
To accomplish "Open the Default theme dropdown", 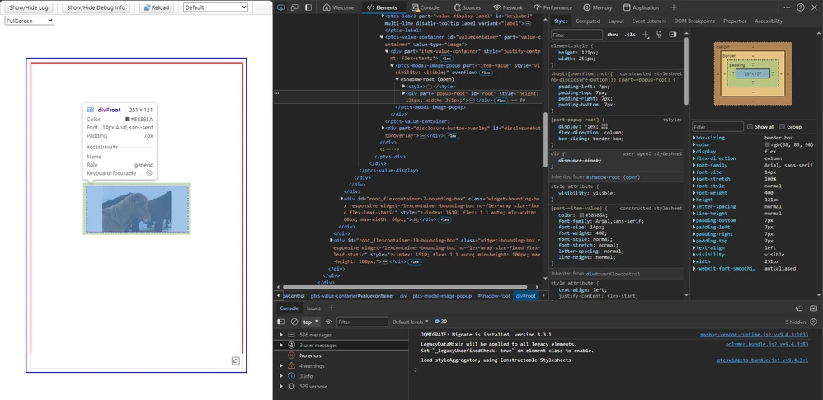I will pos(215,7).
